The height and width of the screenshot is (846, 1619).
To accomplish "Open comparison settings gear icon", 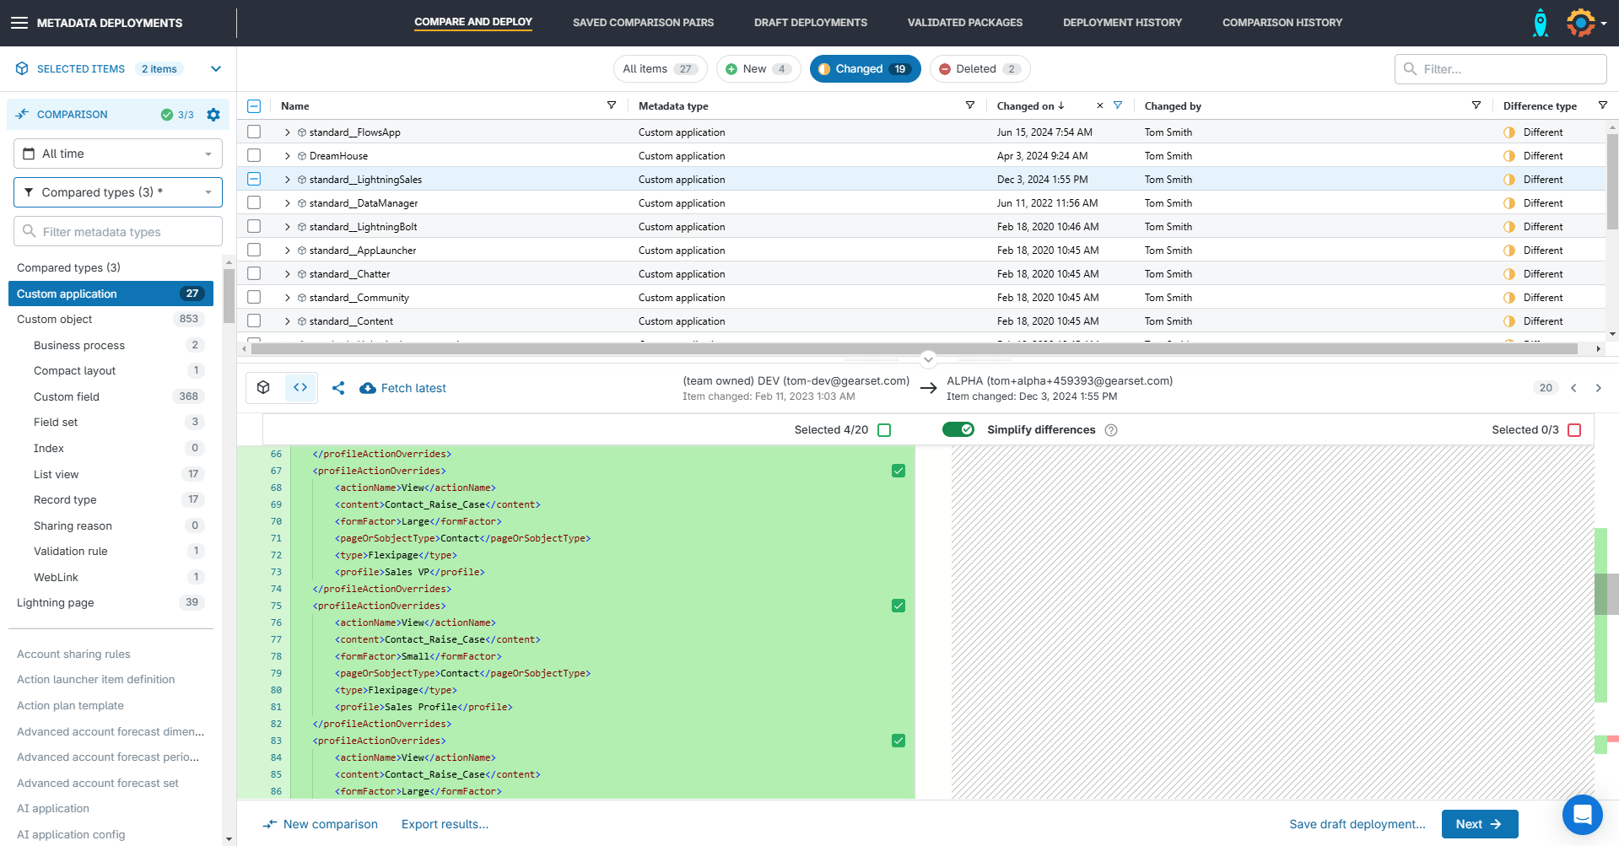I will (213, 115).
